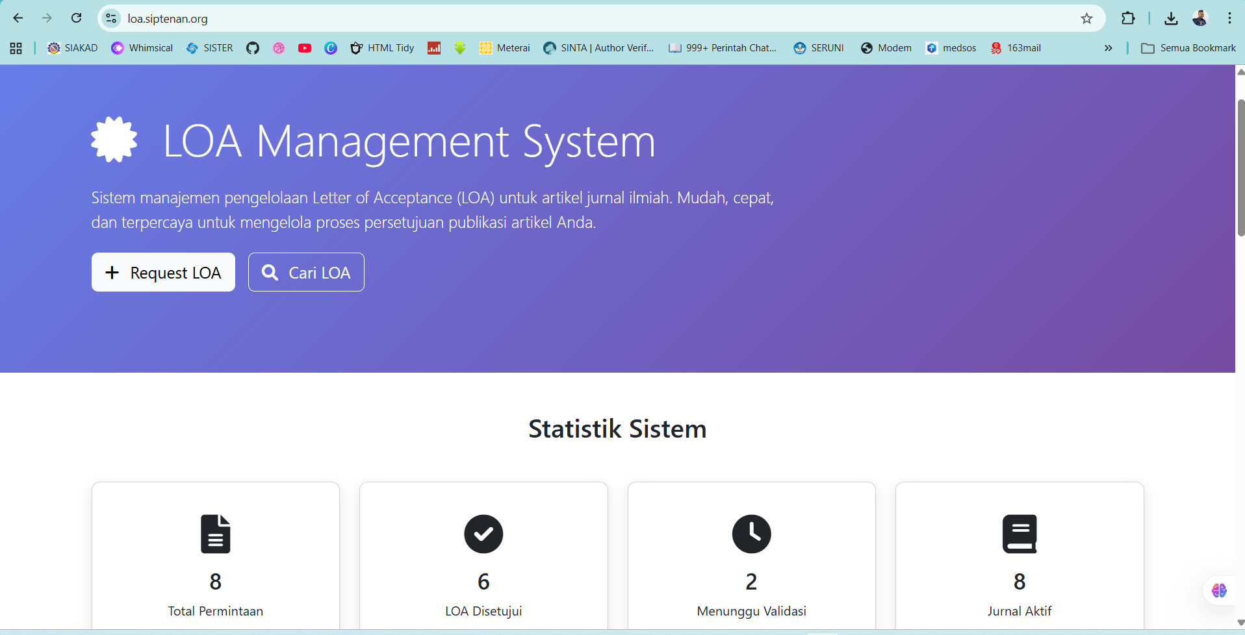Click the Request LOA button
The height and width of the screenshot is (635, 1245).
163,272
